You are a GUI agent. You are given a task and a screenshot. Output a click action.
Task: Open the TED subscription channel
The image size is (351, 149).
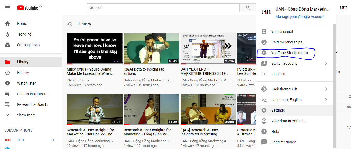coord(31,140)
